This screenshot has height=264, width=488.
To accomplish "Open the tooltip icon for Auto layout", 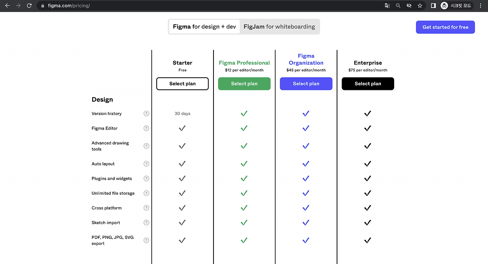I will click(x=146, y=164).
